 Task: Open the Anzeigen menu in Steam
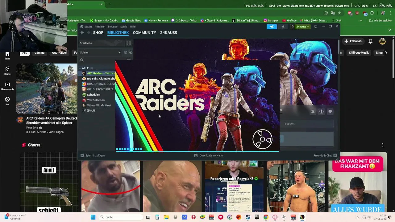(100, 27)
